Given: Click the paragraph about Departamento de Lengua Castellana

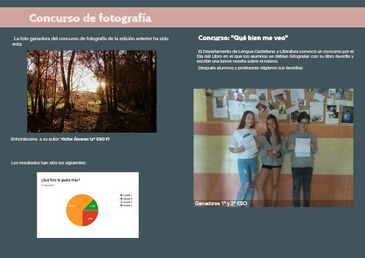Looking at the screenshot, I should tap(276, 57).
